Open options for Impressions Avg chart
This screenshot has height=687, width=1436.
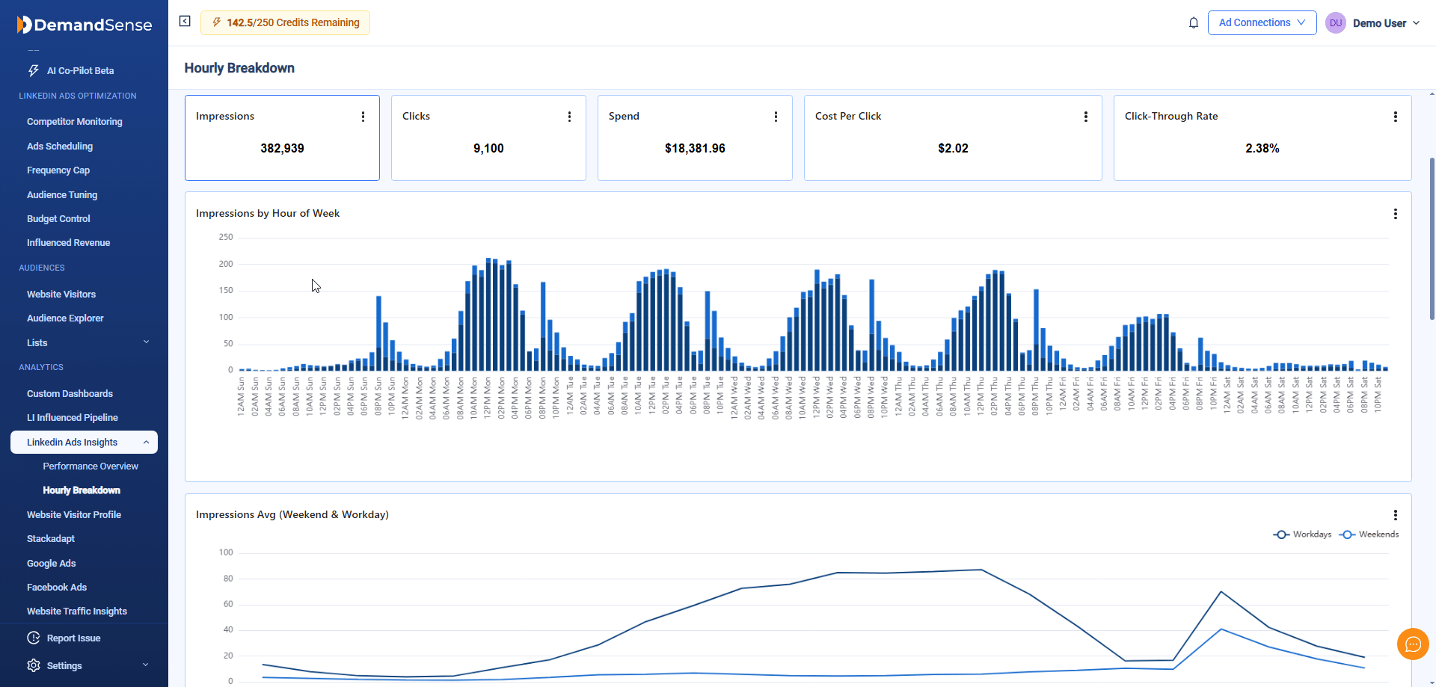pyautogui.click(x=1395, y=515)
